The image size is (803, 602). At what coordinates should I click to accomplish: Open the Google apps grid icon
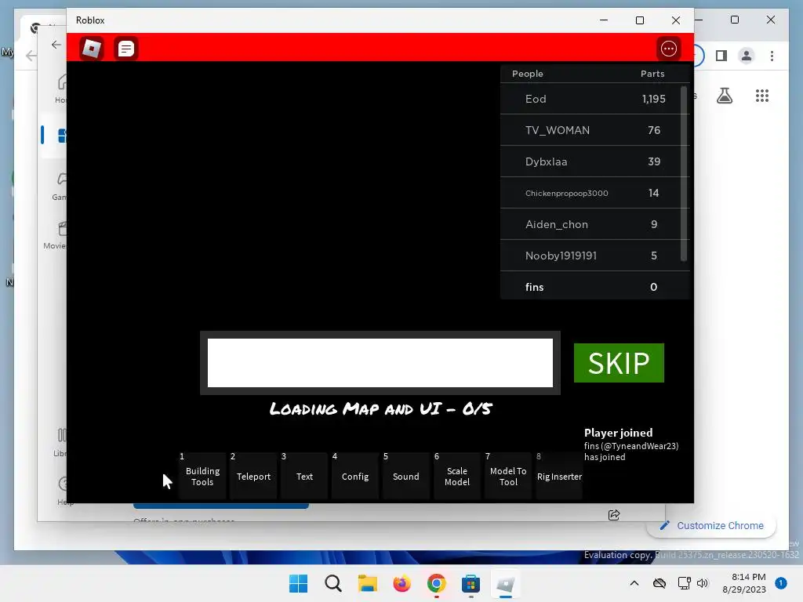pos(762,96)
